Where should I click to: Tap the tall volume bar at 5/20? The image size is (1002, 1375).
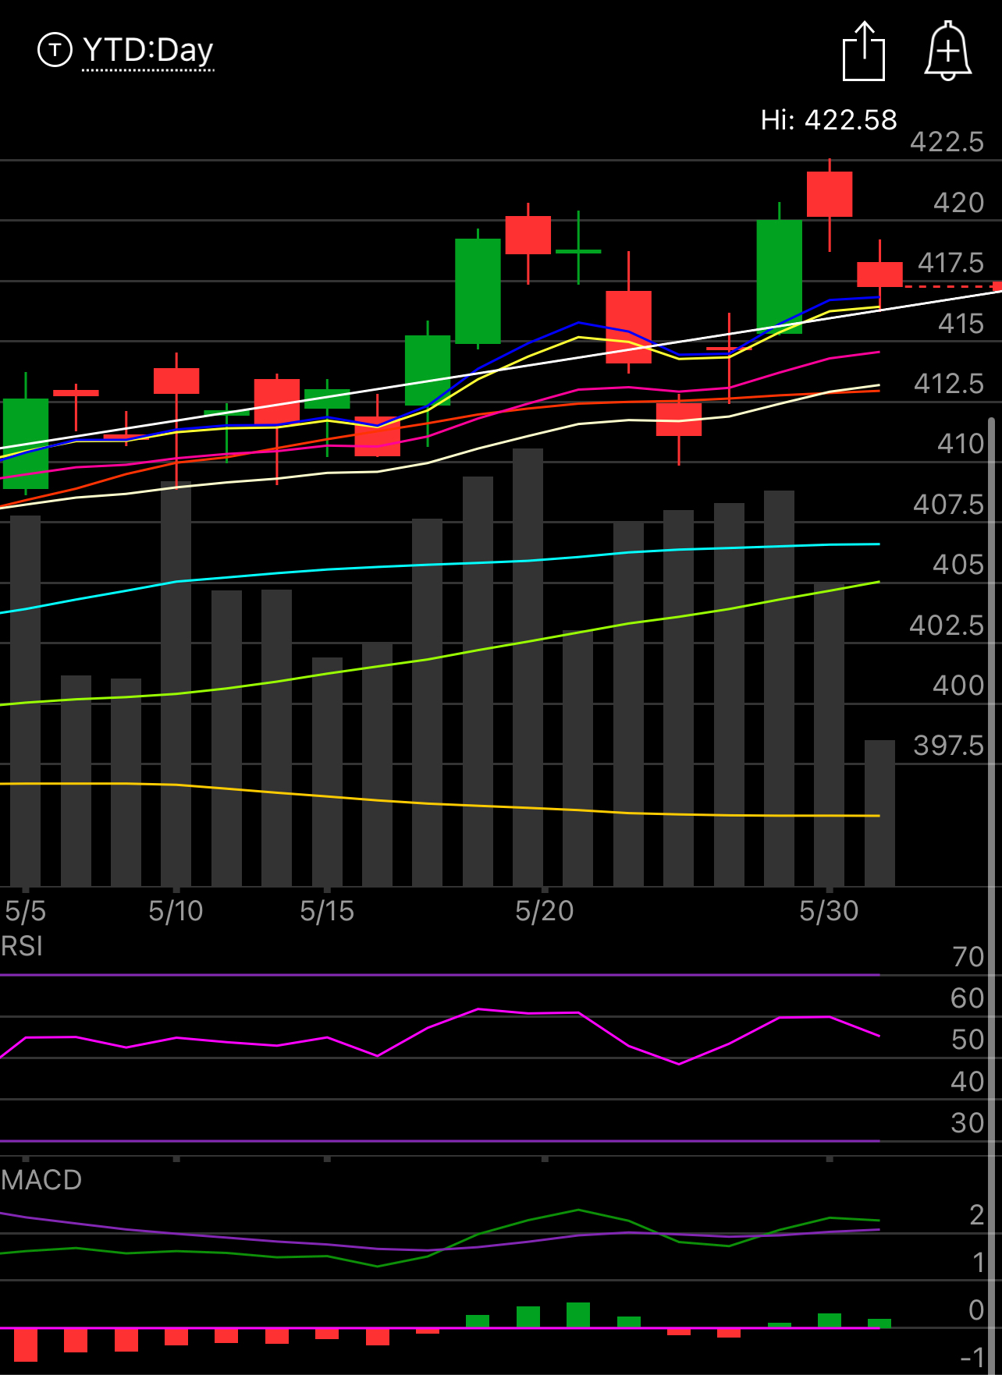click(528, 667)
